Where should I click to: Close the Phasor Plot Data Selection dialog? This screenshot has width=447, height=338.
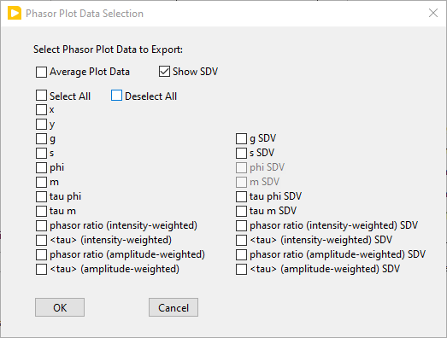click(433, 13)
